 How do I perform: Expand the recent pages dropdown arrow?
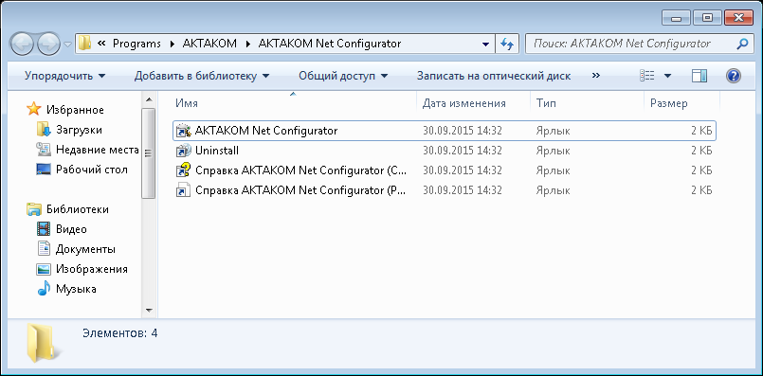coord(68,45)
